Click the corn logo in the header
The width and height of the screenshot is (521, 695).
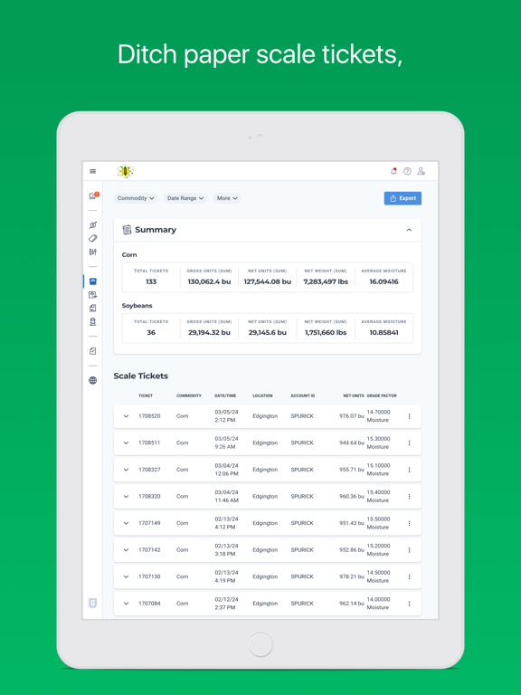pyautogui.click(x=126, y=171)
